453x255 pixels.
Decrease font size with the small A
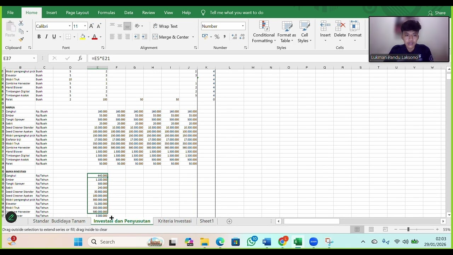tap(99, 26)
